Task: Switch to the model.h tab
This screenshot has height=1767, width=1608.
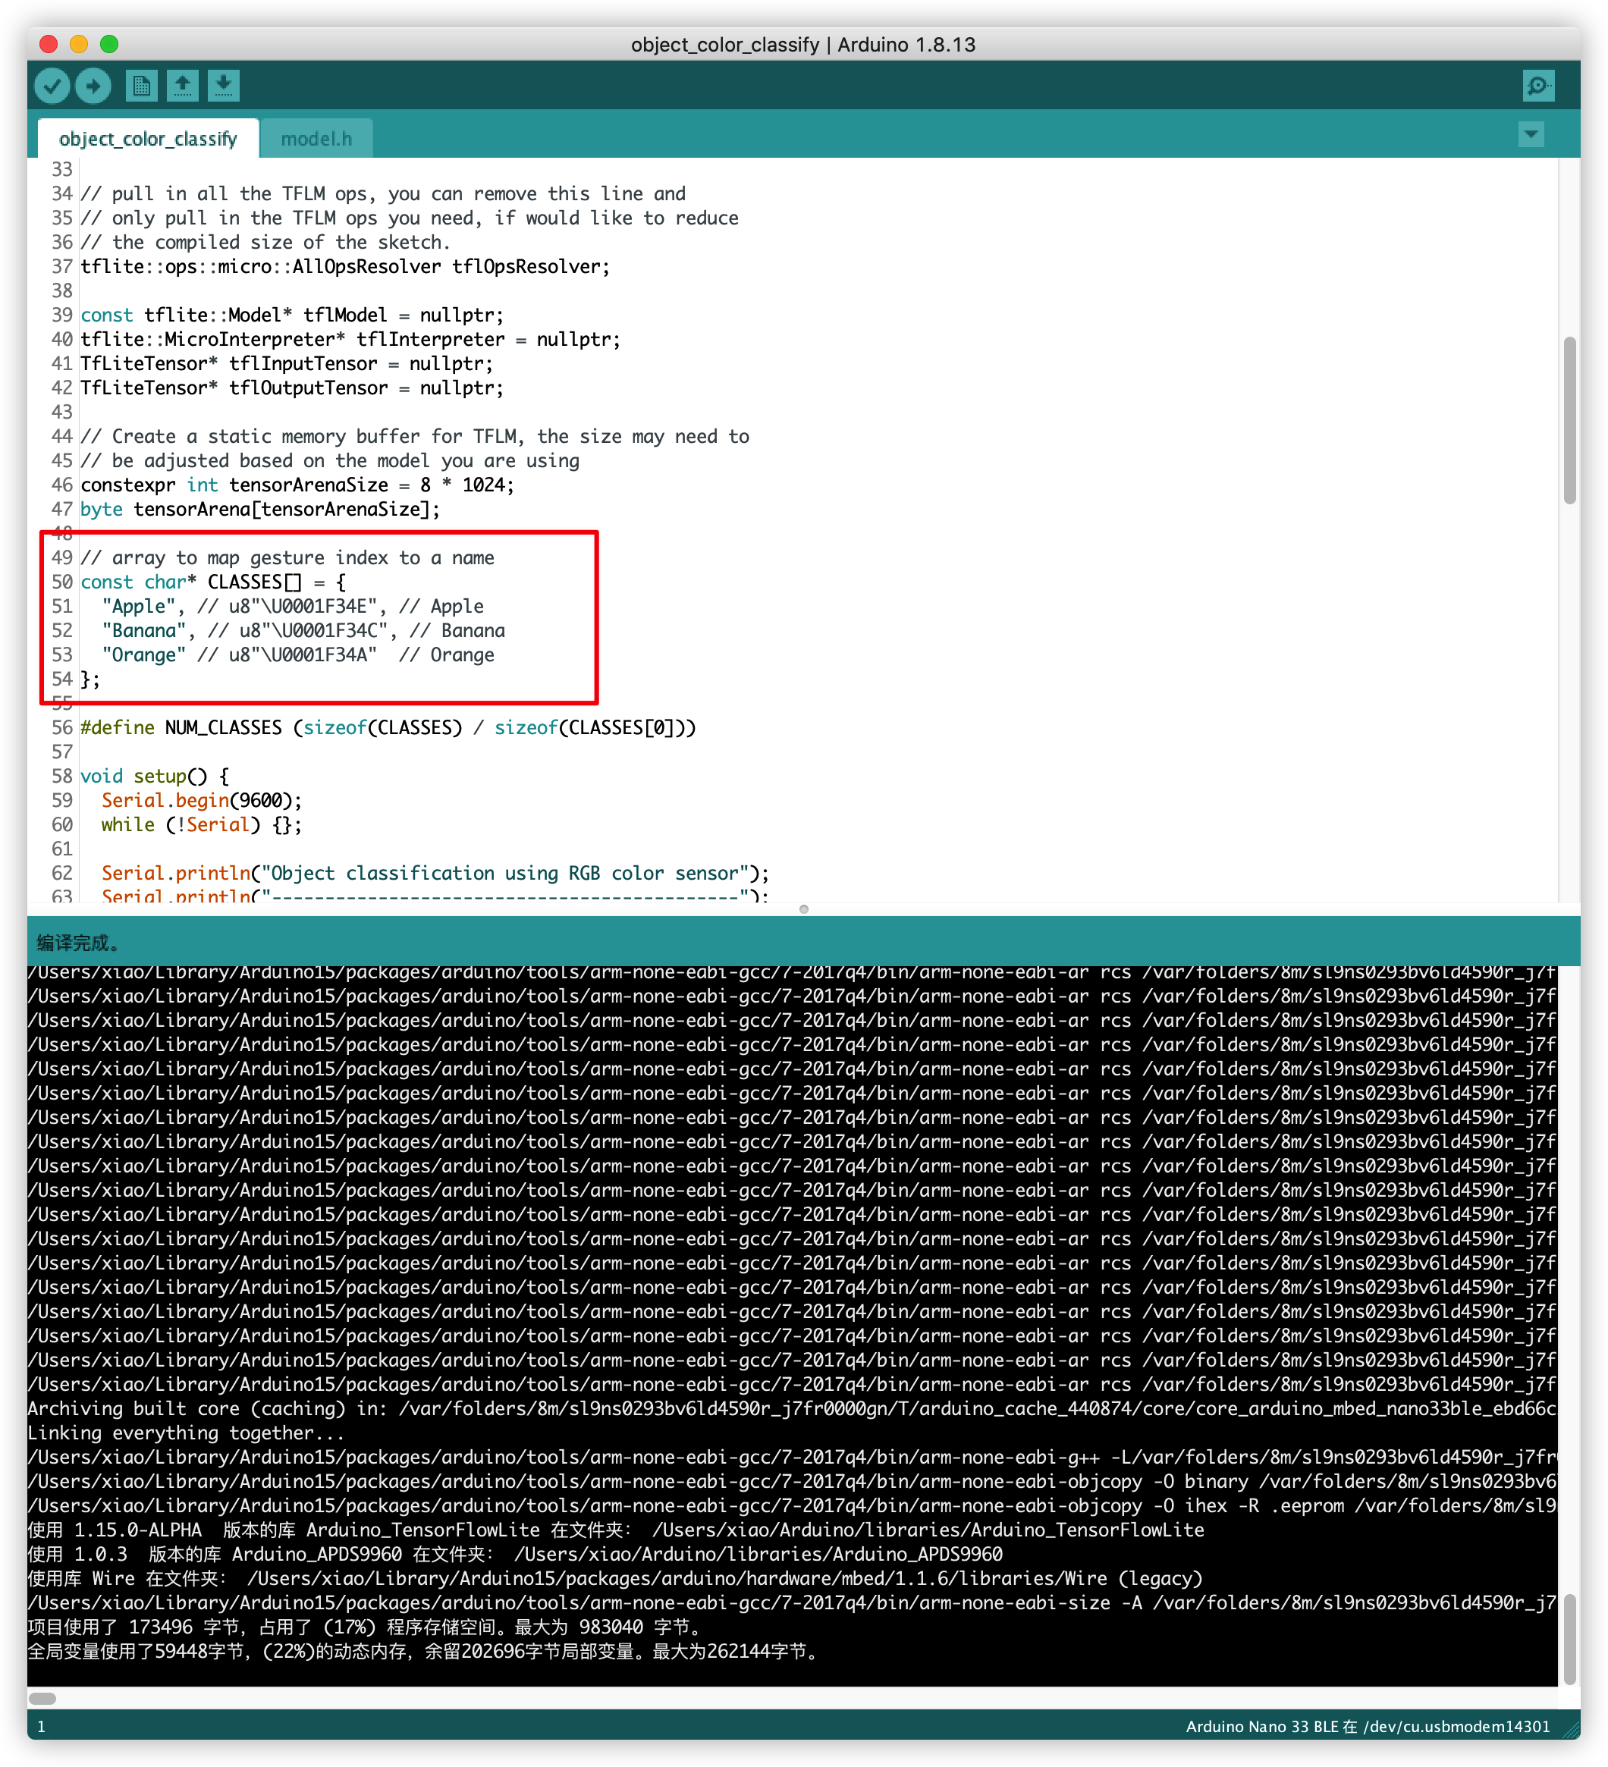Action: [x=316, y=140]
